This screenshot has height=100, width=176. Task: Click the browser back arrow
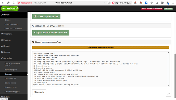pos(3,3)
